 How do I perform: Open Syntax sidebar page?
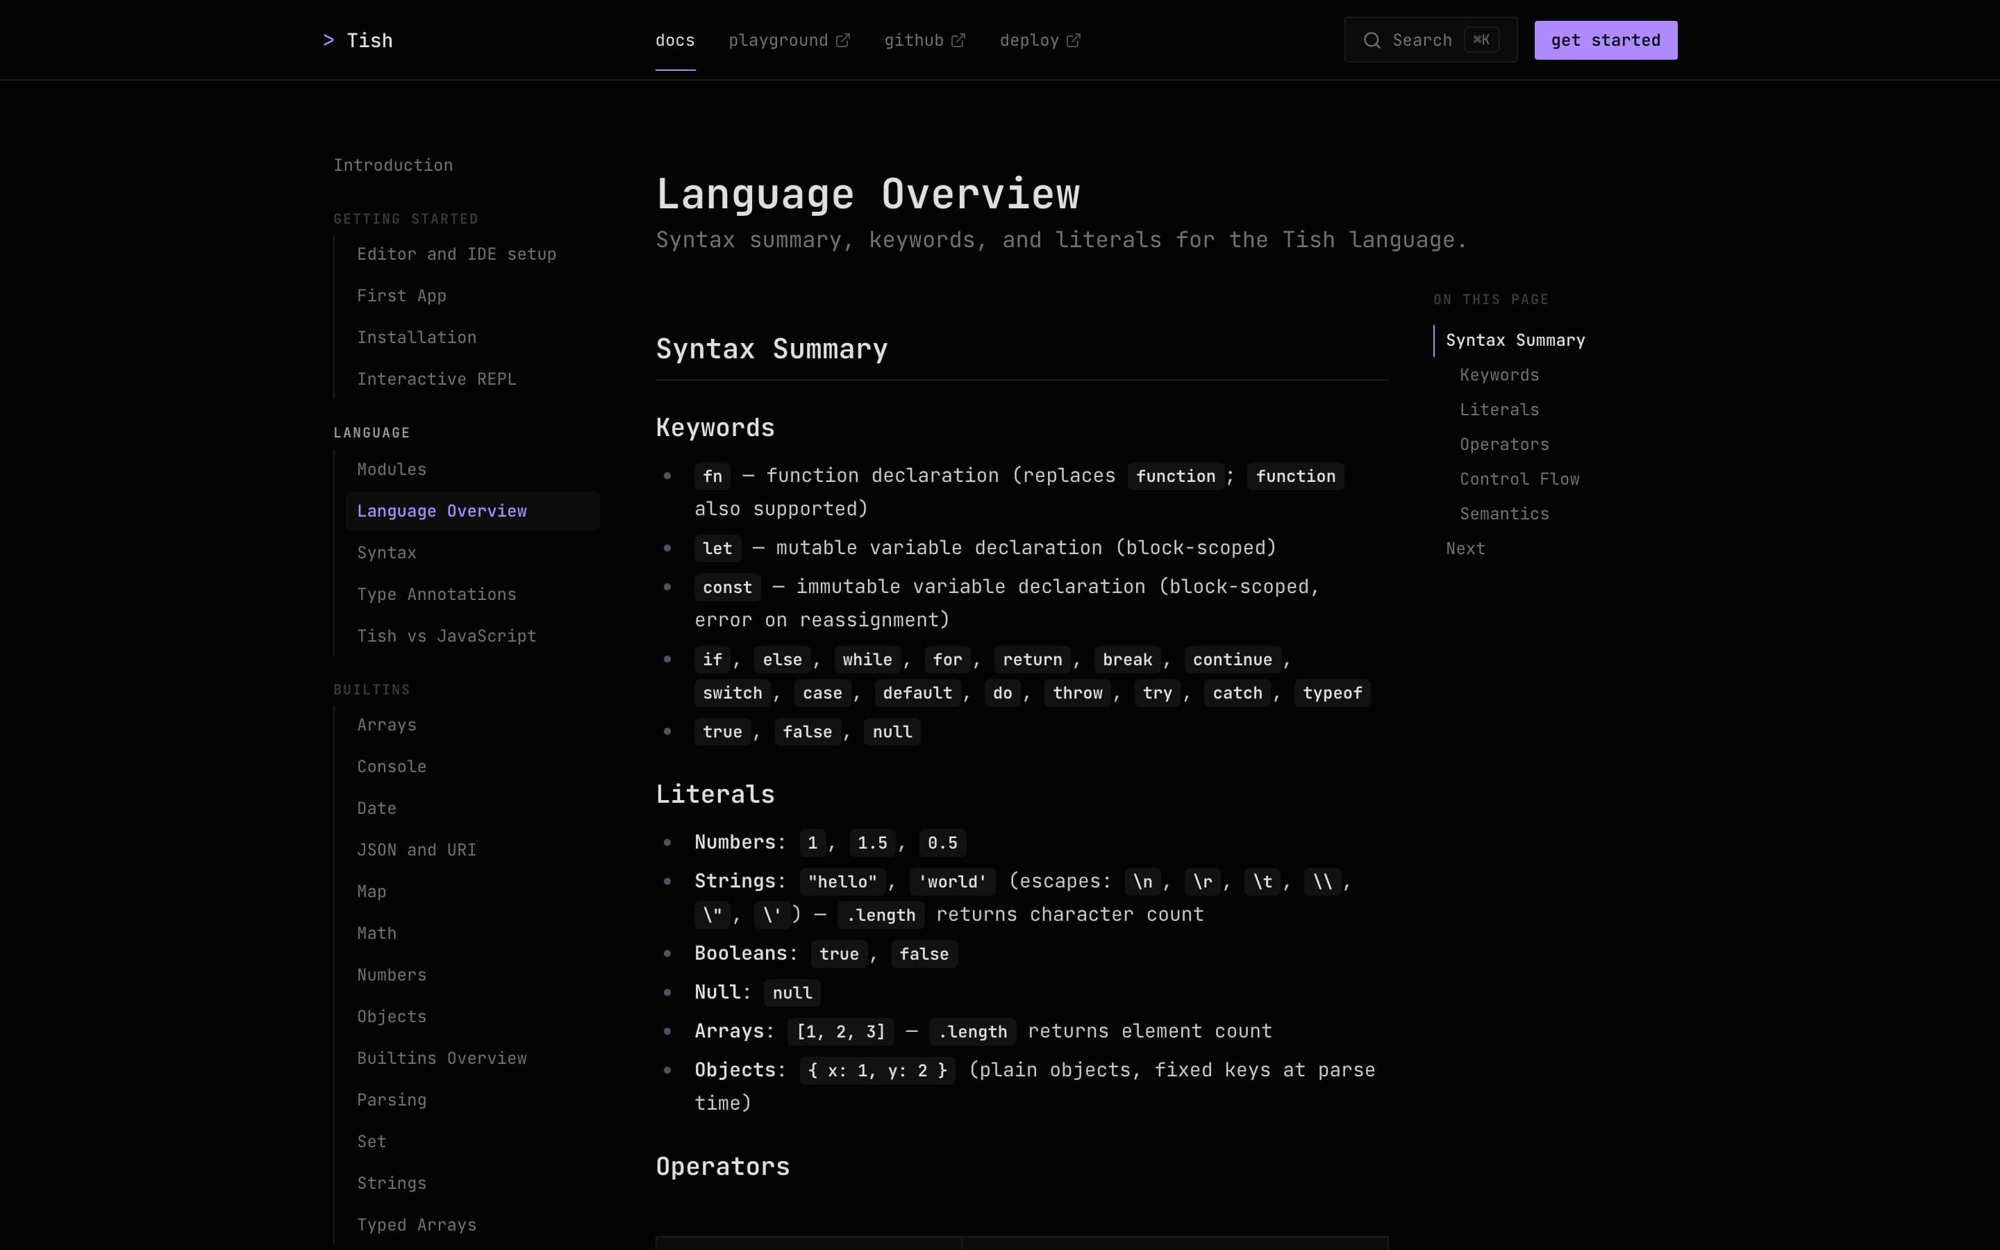click(387, 553)
